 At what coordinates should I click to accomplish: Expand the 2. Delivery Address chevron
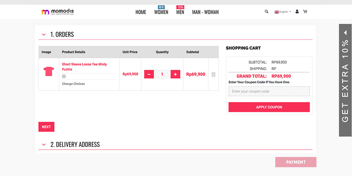[44, 145]
